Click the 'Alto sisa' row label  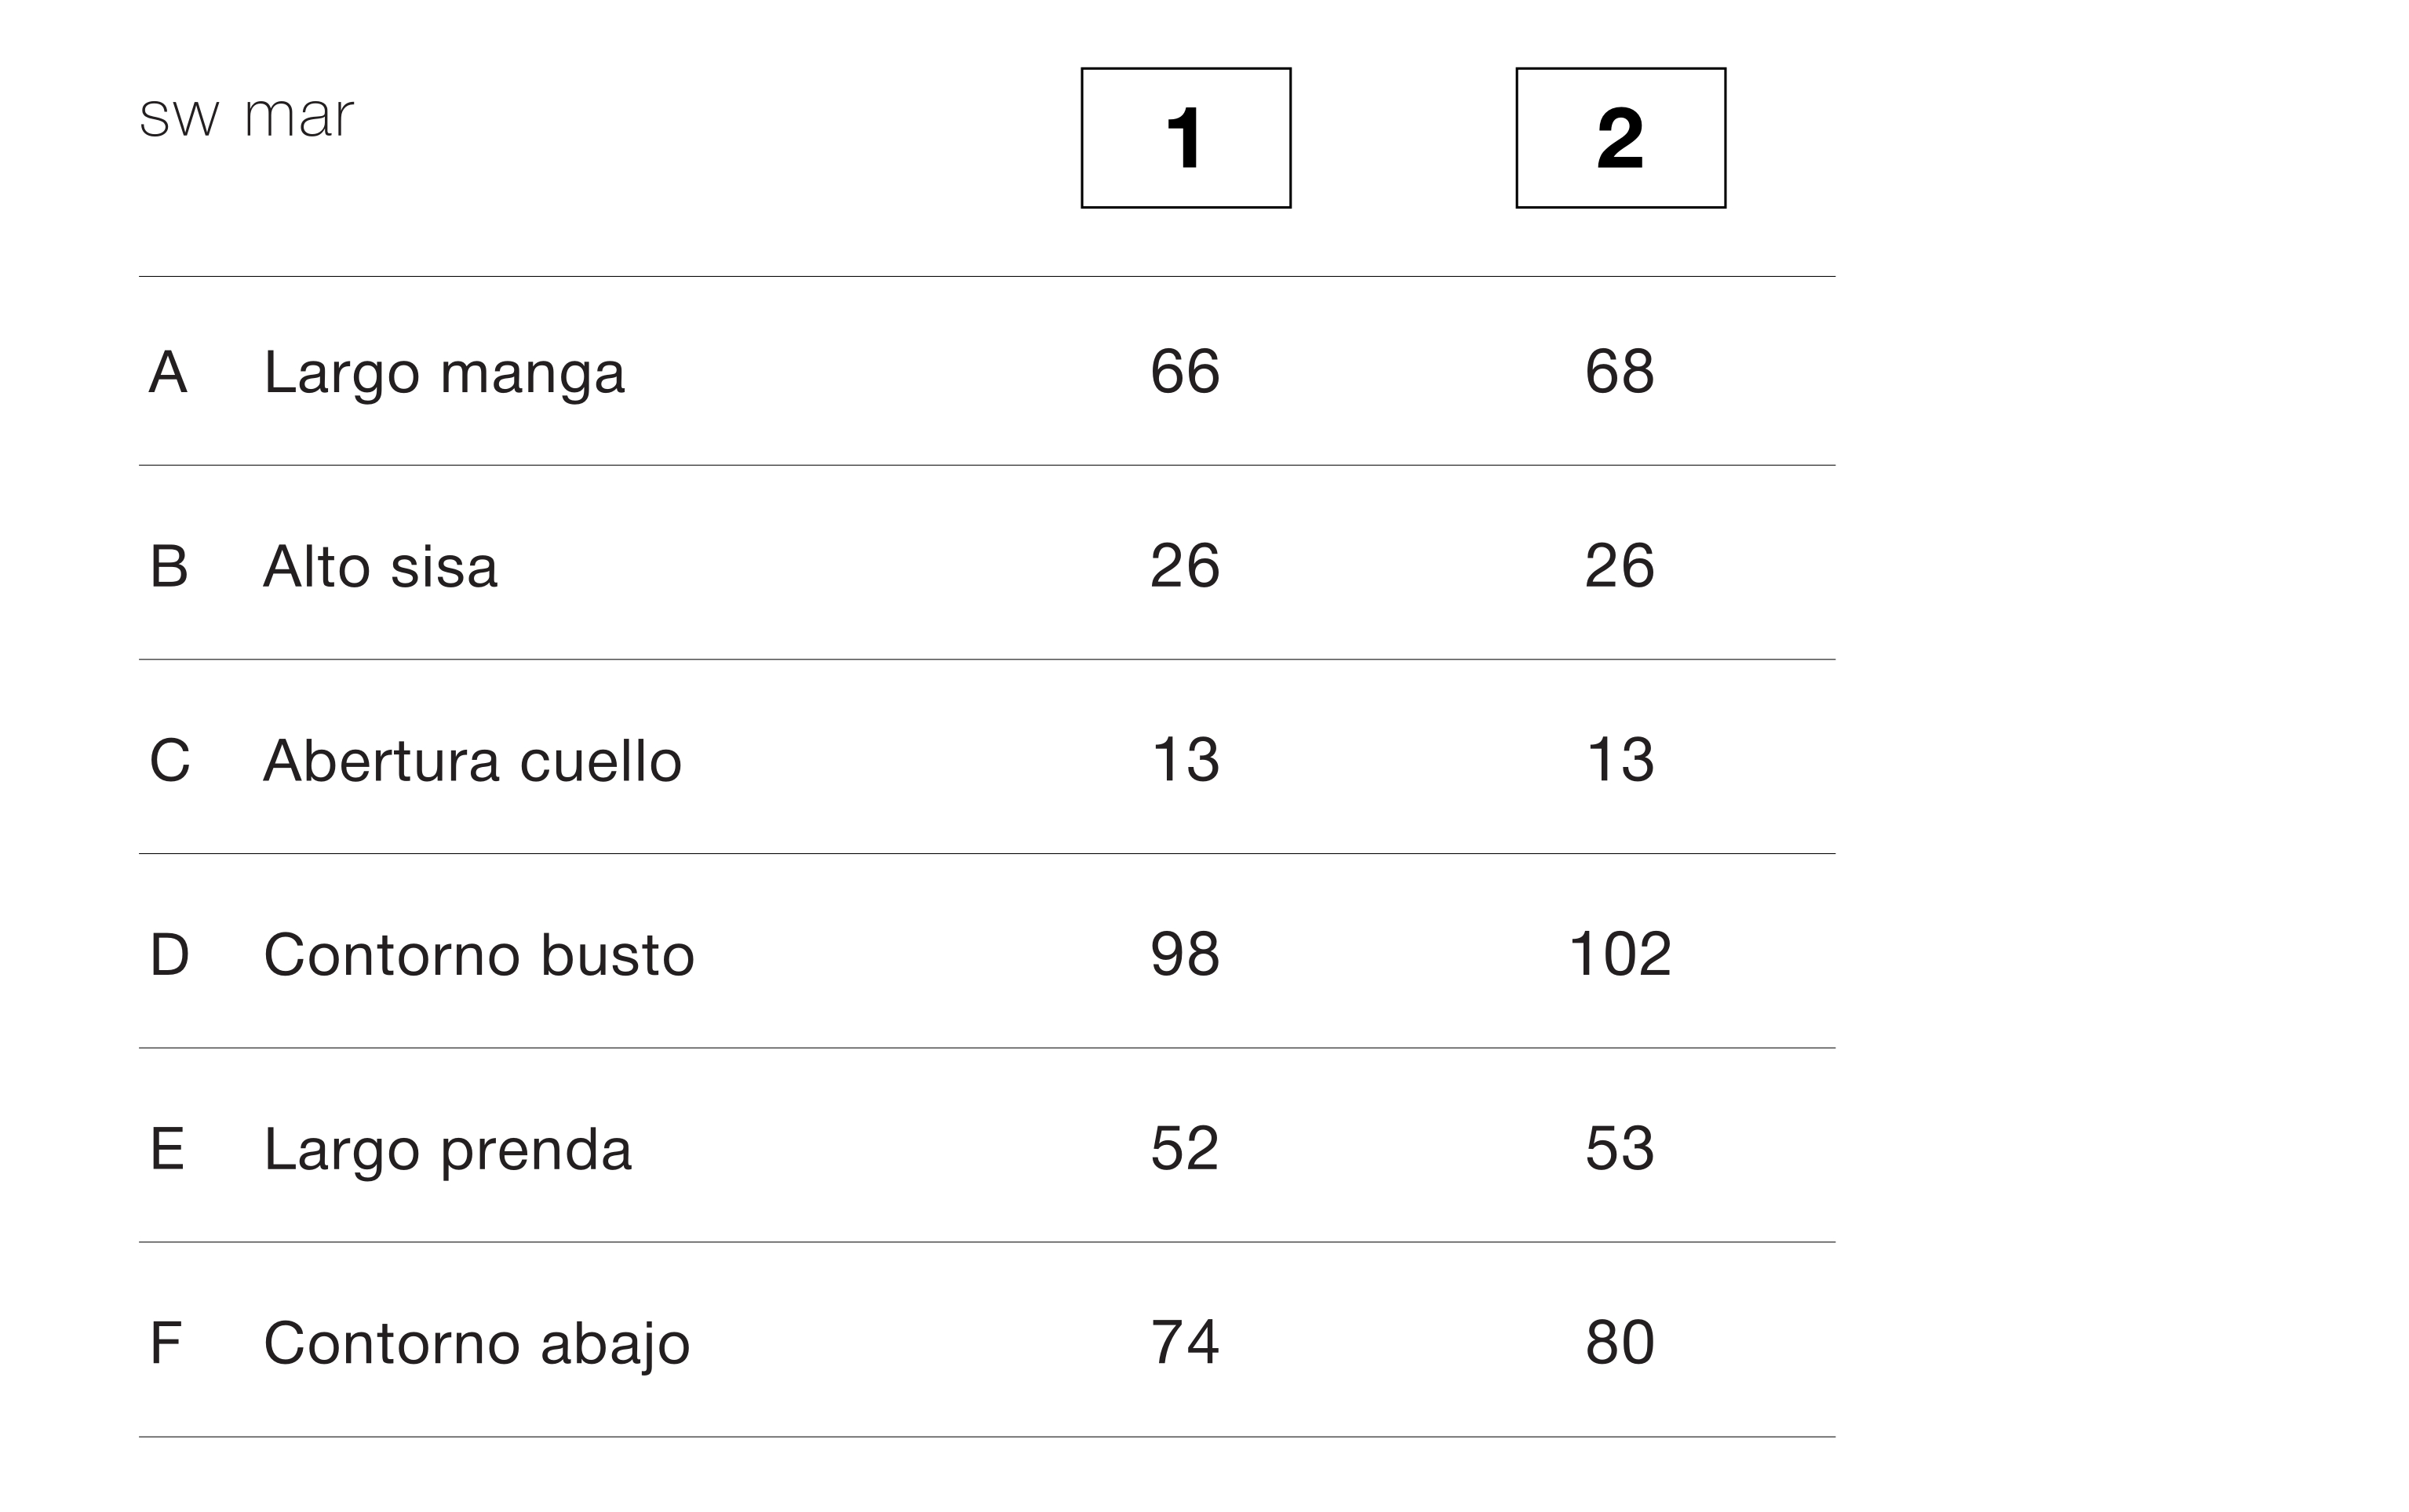pos(380,567)
